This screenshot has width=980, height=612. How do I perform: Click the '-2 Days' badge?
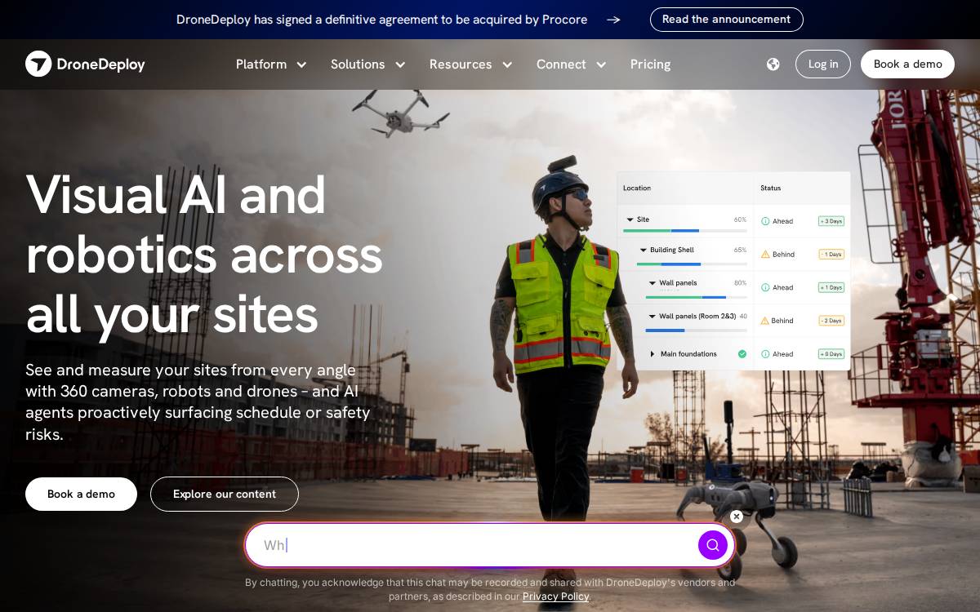click(x=831, y=321)
